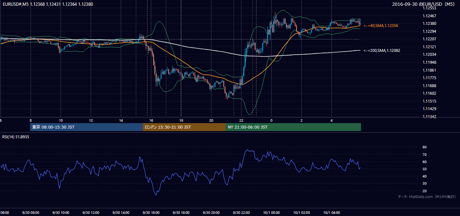The image size is (460, 216).
Task: Select the 40 SMA label reading 1.12356
Action: coord(381,26)
